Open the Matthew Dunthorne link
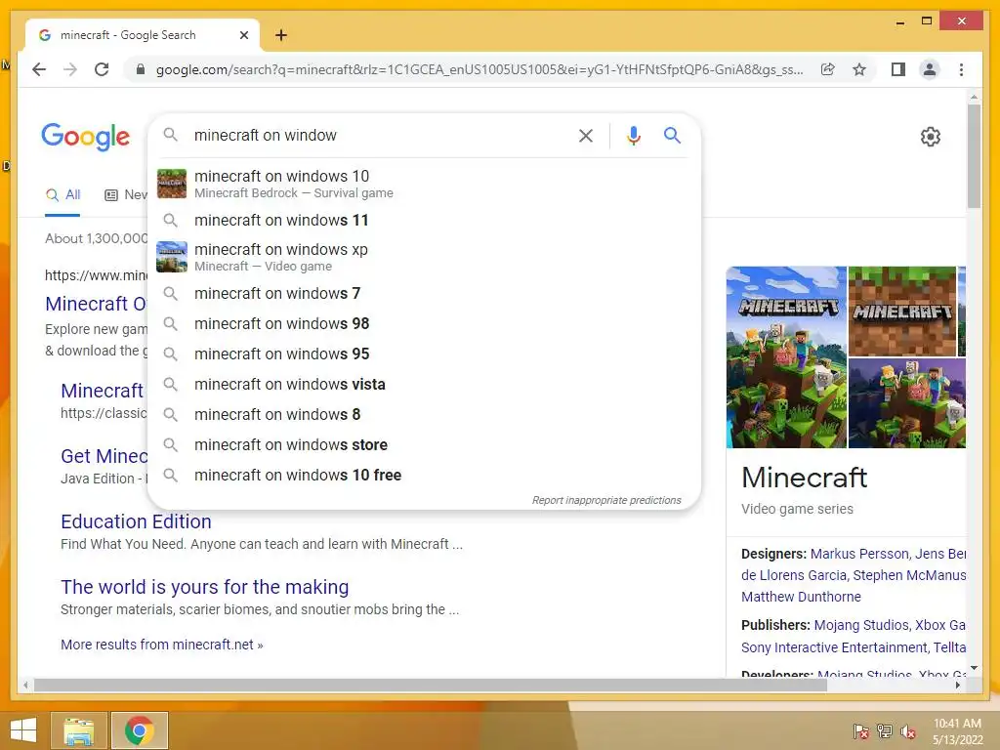Image resolution: width=1000 pixels, height=750 pixels. coord(801,597)
